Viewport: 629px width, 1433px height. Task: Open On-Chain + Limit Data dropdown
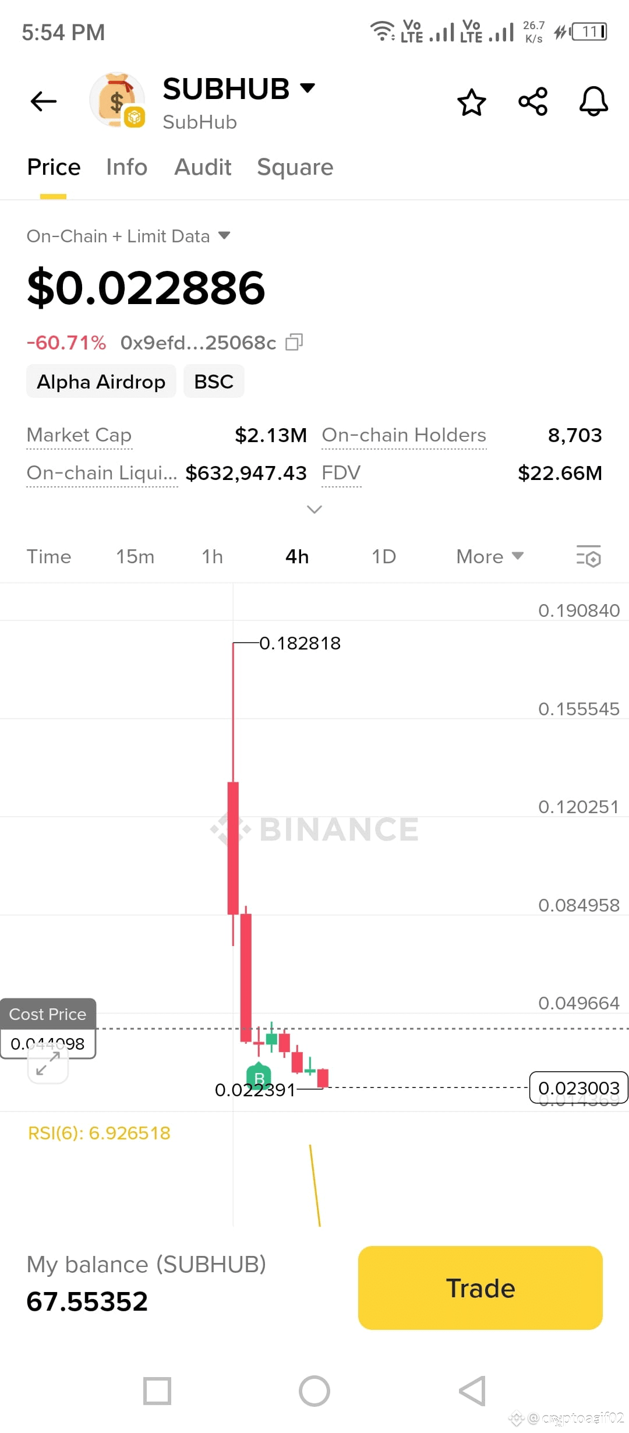129,236
